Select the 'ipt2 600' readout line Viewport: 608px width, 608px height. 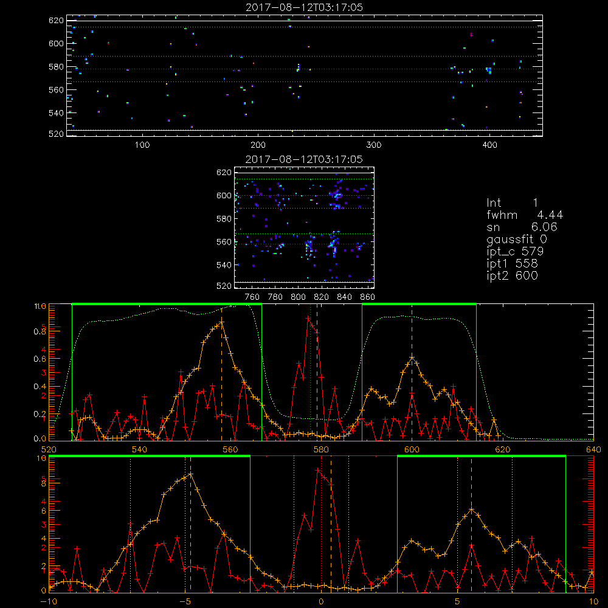pos(512,275)
